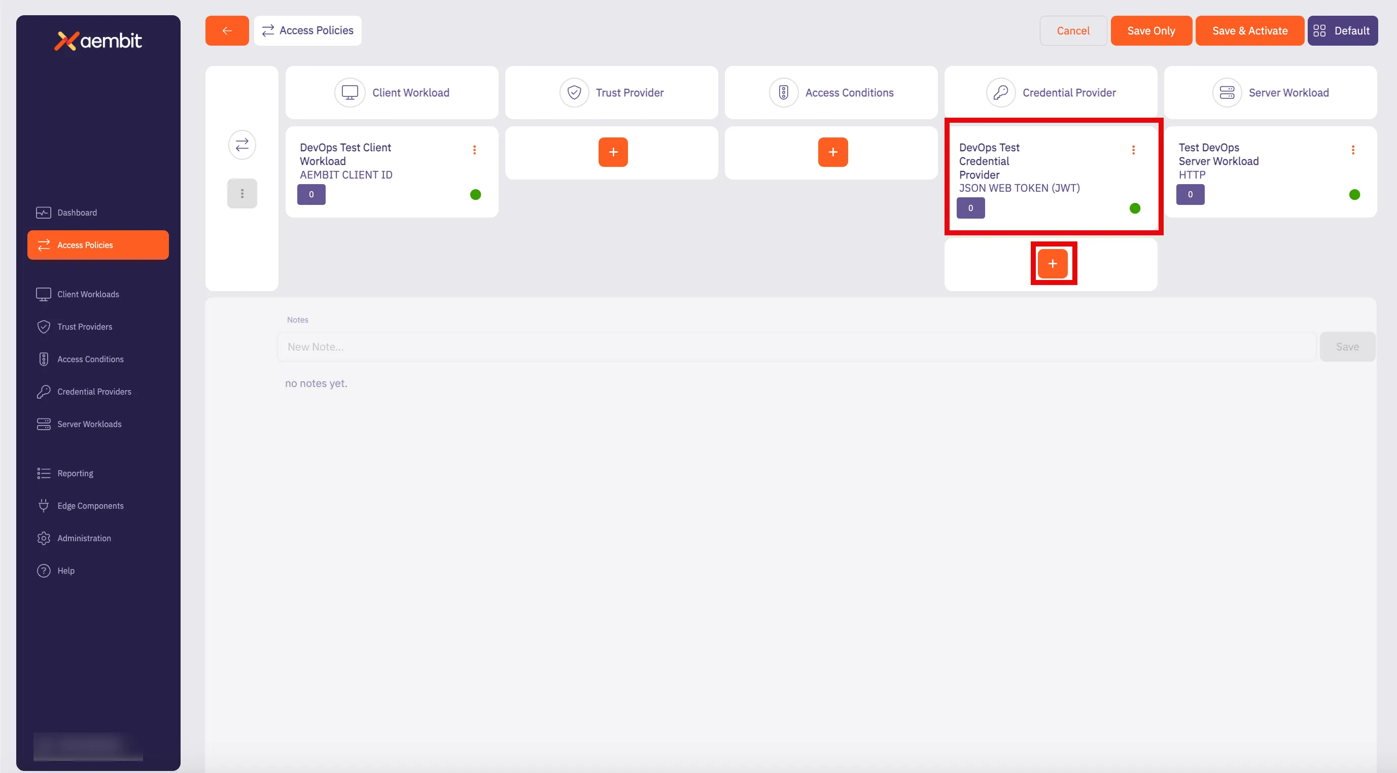Open DevOps Test Client Workload options menu
This screenshot has width=1397, height=773.
click(x=474, y=150)
